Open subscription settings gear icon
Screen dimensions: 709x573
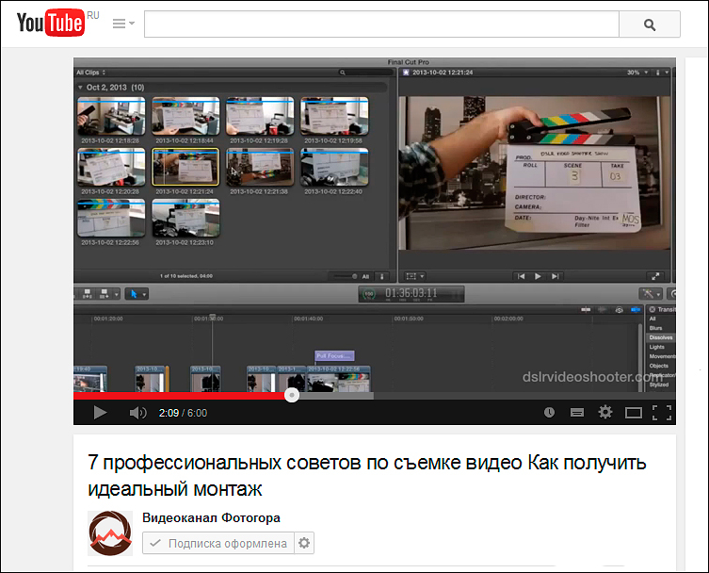pos(304,543)
